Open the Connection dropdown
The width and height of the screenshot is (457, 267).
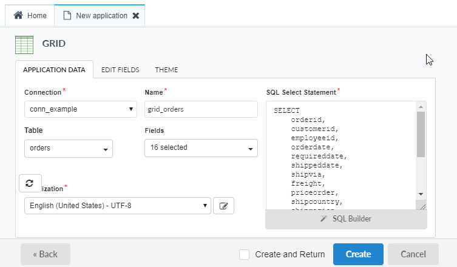[81, 109]
